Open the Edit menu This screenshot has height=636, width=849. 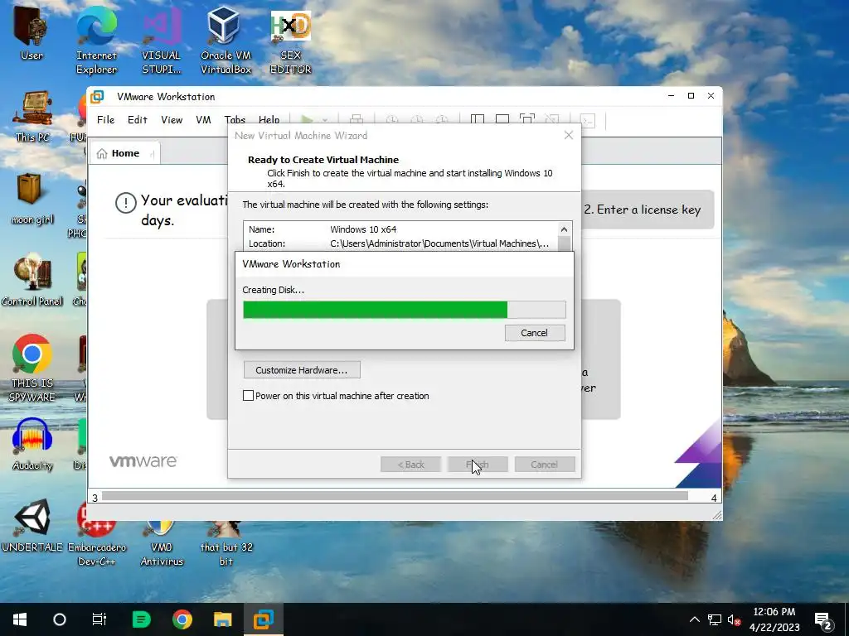point(138,119)
